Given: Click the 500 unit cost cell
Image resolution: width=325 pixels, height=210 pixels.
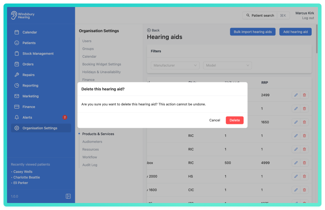Looking at the screenshot, I should (x=228, y=163).
